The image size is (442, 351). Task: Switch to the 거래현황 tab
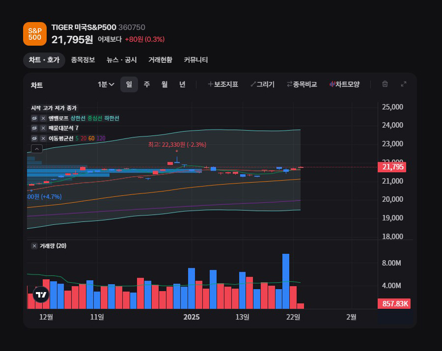(160, 60)
